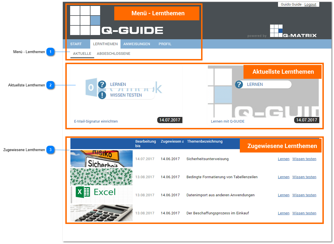
Task: Click 14.07.2017 date badge on E-Mail-Signatur card
Action: 170,120
